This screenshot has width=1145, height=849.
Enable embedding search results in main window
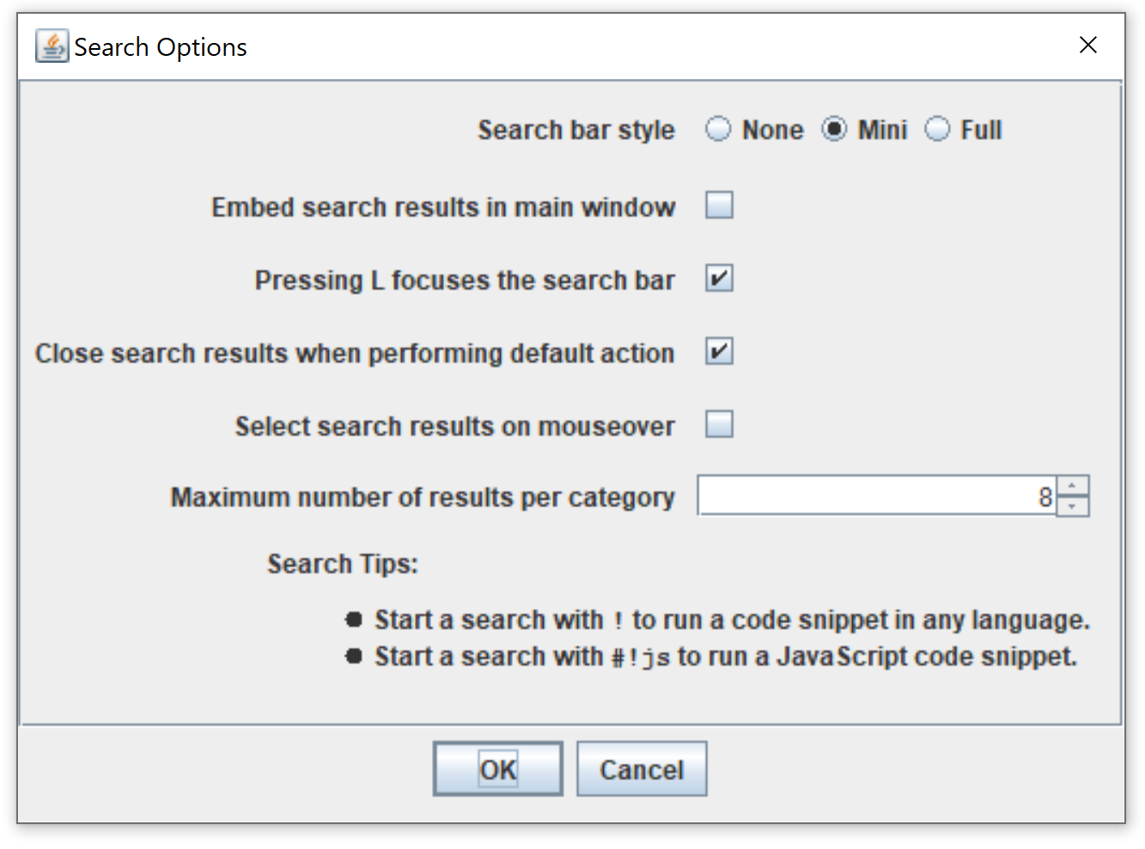pyautogui.click(x=719, y=205)
